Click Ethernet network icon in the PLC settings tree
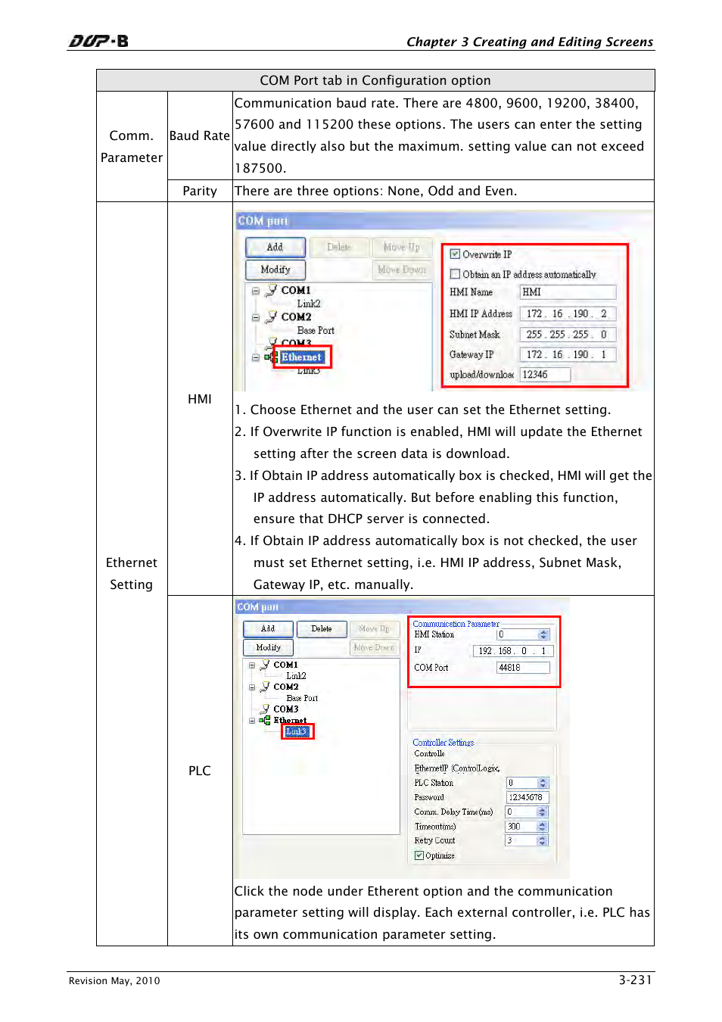Screen dimensions: 722x1022 265,721
